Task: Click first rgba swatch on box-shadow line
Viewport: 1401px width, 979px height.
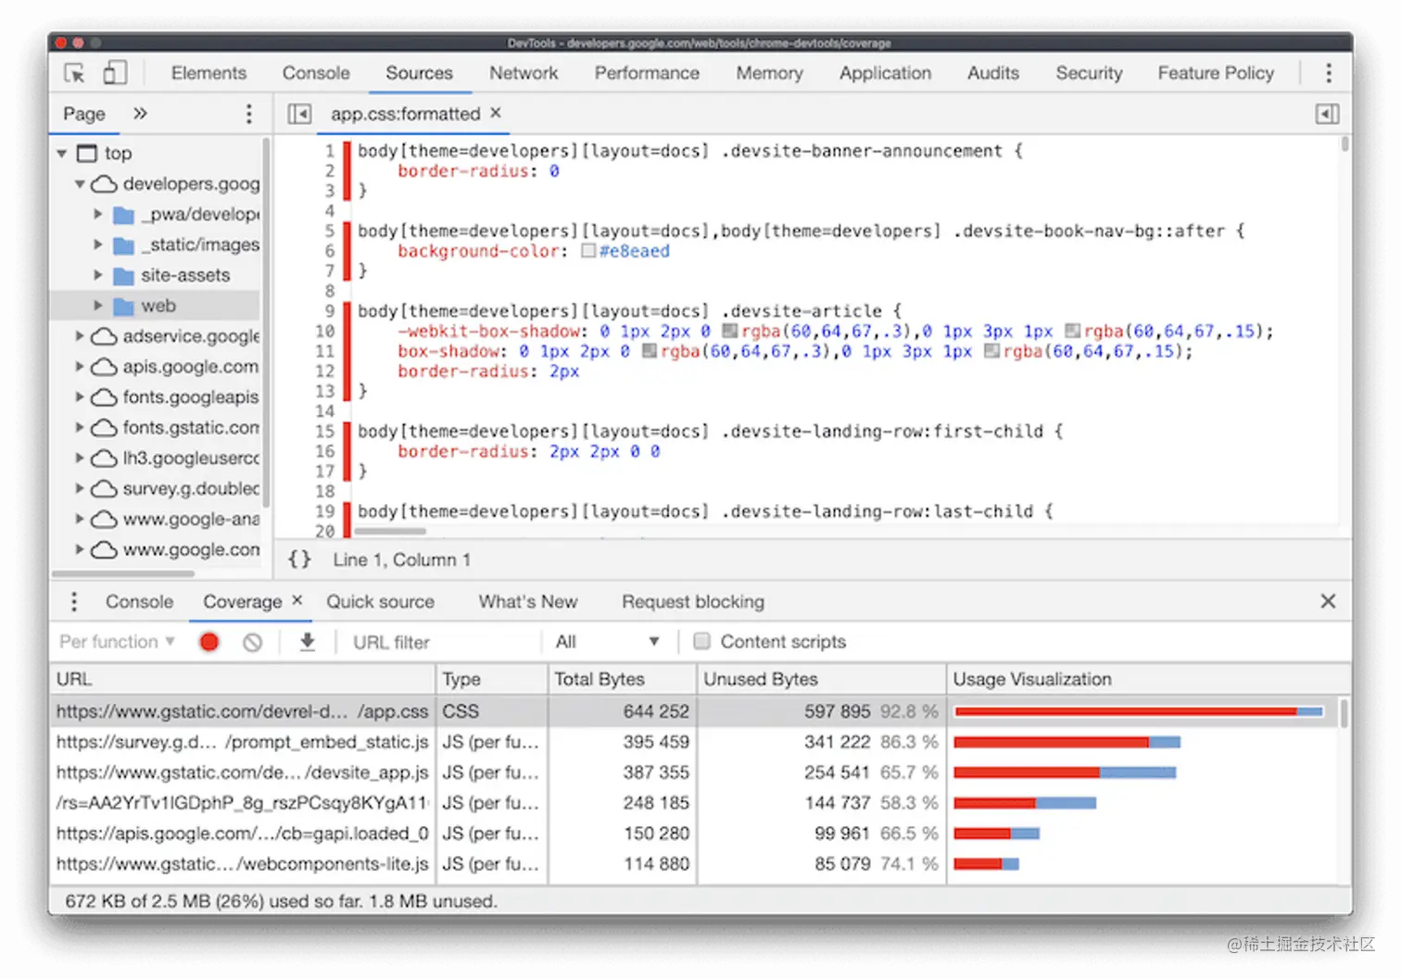Action: tap(649, 351)
